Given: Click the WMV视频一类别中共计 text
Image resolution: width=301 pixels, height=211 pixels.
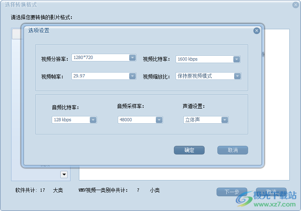Looking at the screenshot, I should [103, 190].
